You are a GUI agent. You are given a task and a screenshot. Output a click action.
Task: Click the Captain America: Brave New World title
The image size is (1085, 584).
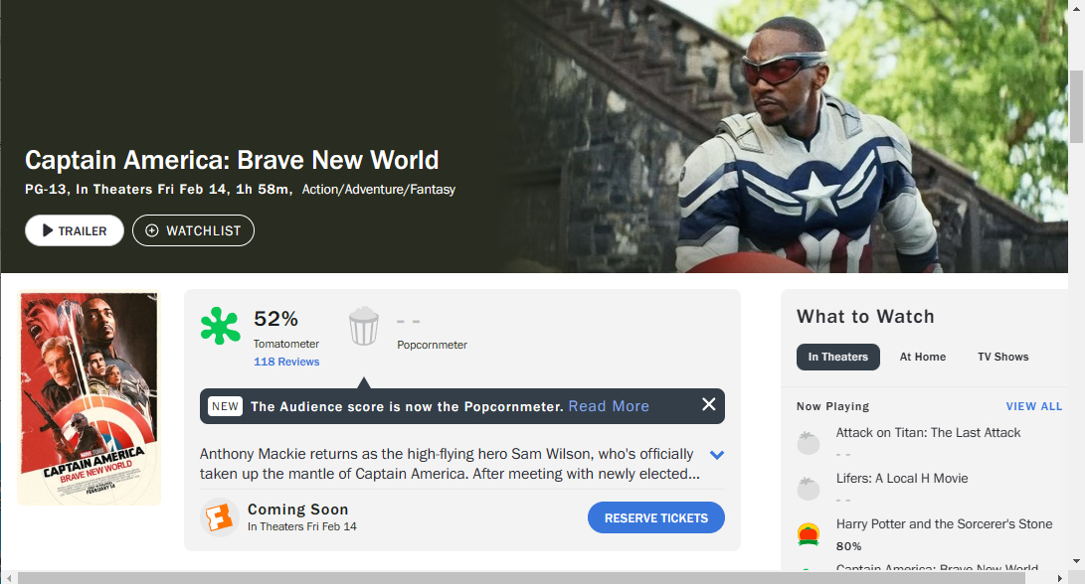point(232,160)
